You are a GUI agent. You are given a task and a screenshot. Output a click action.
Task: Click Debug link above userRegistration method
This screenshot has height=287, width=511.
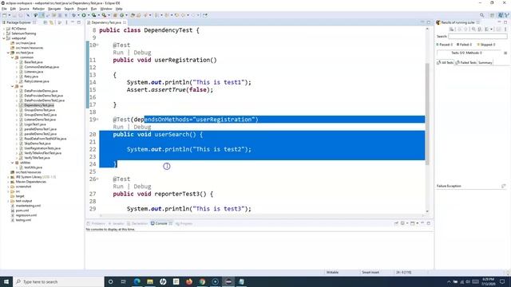[x=142, y=53]
